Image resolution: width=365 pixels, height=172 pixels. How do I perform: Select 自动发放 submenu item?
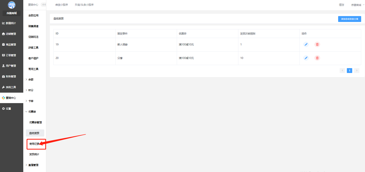[35, 133]
